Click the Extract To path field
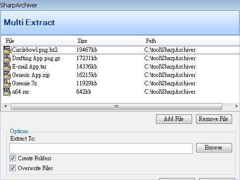The image size is (240, 180). [101, 148]
